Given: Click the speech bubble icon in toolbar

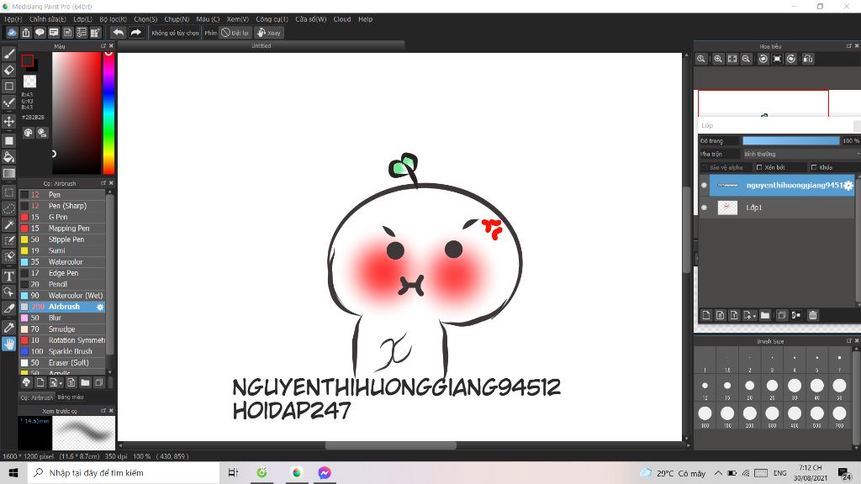Looking at the screenshot, I should (40, 33).
